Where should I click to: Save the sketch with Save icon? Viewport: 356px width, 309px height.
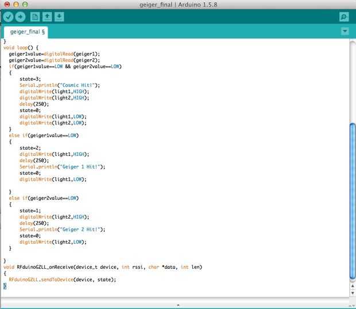59,17
